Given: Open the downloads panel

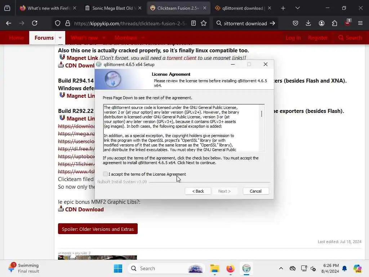Looking at the screenshot, I should coord(308,23).
